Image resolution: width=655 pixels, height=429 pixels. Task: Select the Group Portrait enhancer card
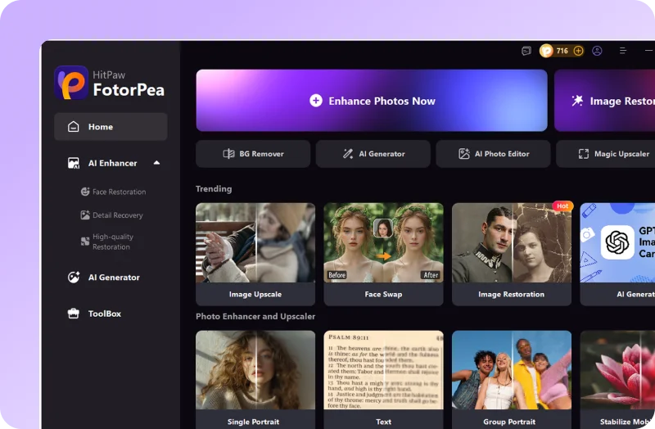[512, 379]
